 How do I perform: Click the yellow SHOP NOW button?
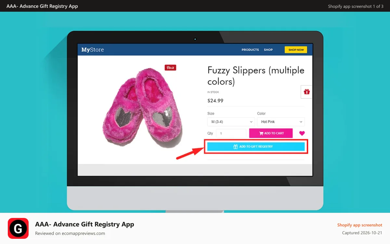pos(296,50)
